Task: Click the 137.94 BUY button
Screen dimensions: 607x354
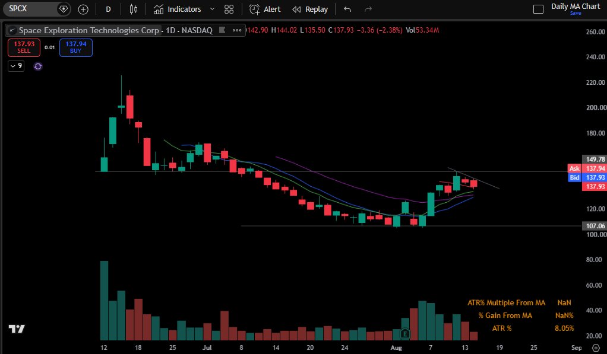Action: 76,47
